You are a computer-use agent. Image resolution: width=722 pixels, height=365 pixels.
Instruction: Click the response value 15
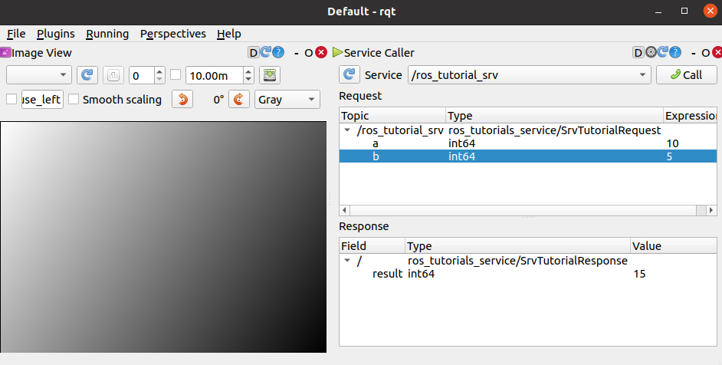click(639, 274)
